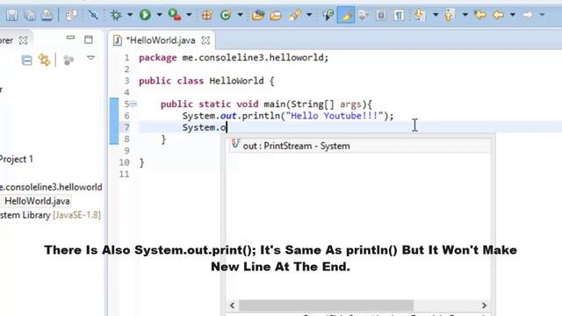Open the Previous Annotation dropdown arrow
The width and height of the screenshot is (562, 316).
point(465,15)
